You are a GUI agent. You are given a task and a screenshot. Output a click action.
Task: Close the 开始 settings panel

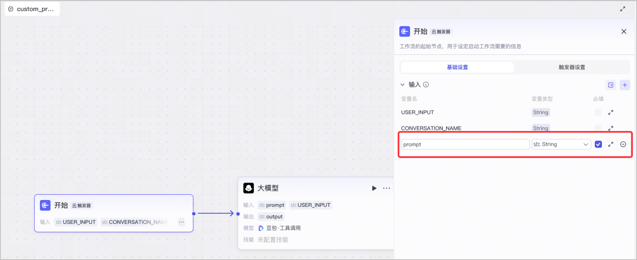point(624,31)
